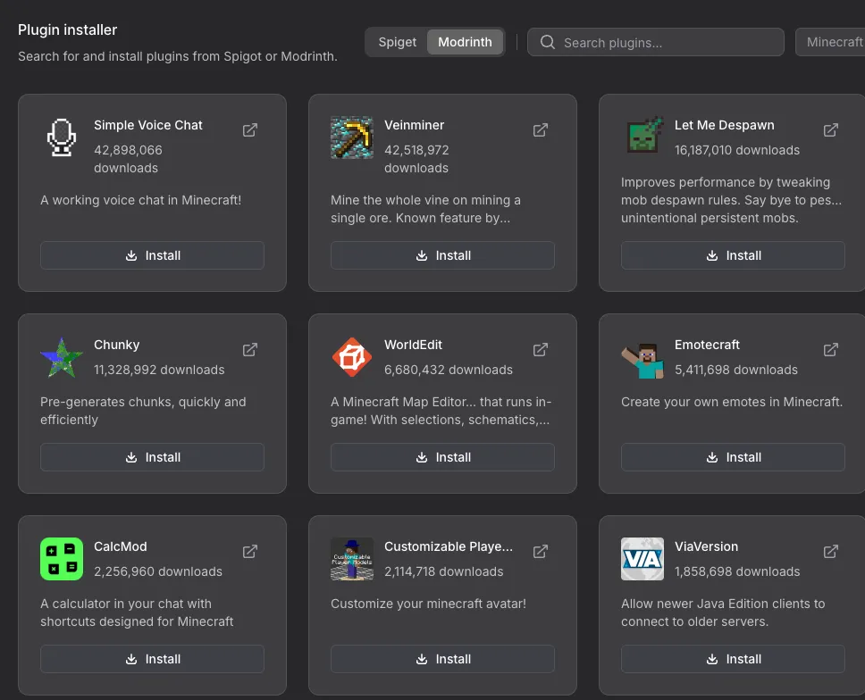Install the WorldEdit plugin
Viewport: 865px width, 700px height.
(442, 457)
